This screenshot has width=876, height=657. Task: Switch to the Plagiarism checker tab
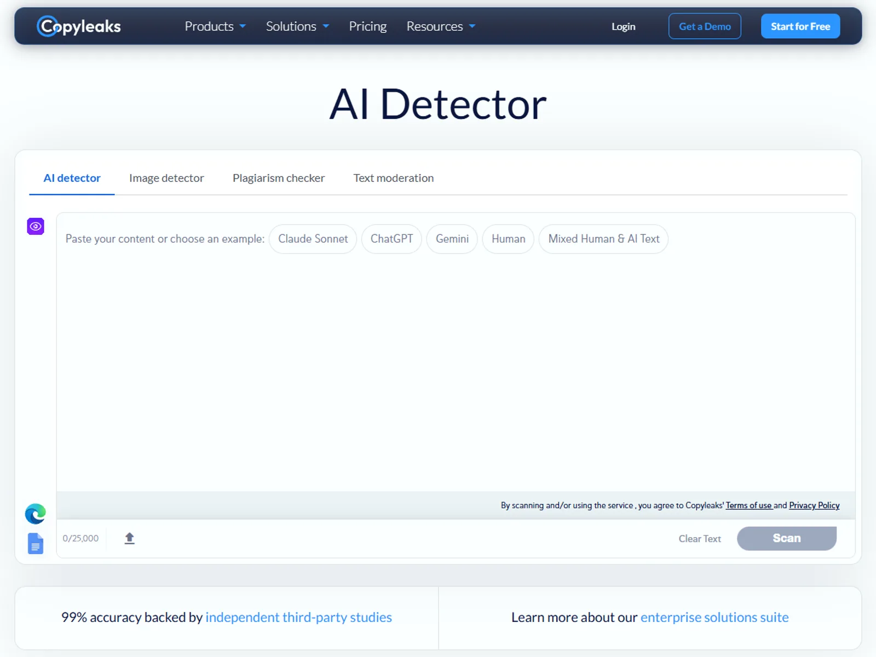point(279,178)
